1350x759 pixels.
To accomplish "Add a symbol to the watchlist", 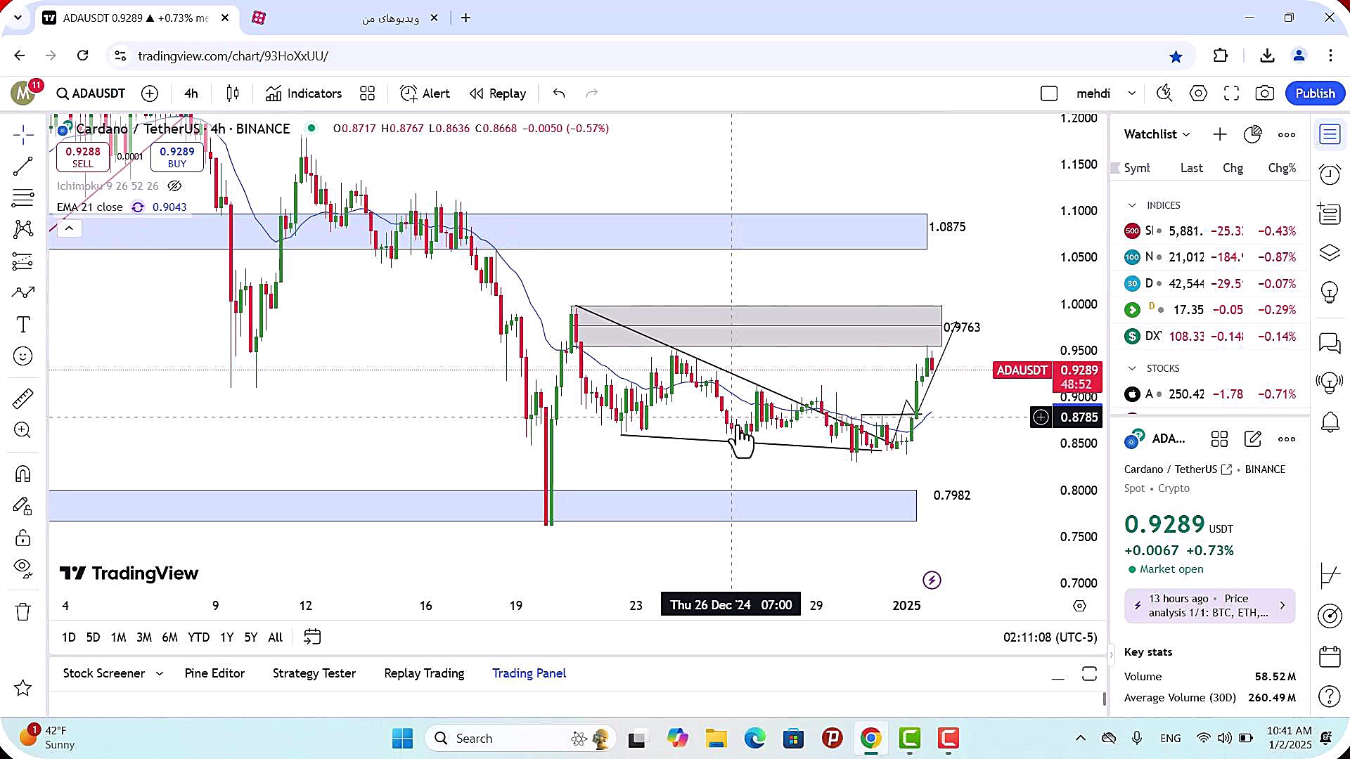I will pos(1220,134).
